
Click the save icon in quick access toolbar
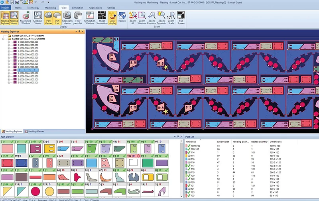tap(12, 2)
